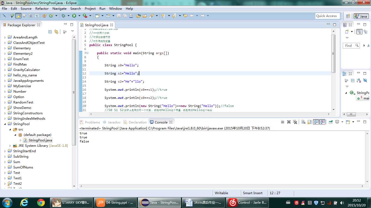
Task: Click the Open Type toolbar icon
Action: tap(139, 16)
